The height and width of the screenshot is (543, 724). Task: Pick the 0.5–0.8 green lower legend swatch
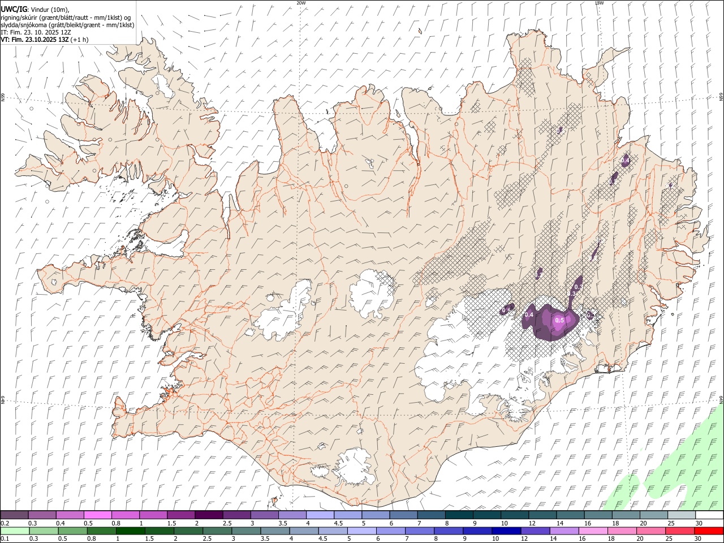coord(73,531)
